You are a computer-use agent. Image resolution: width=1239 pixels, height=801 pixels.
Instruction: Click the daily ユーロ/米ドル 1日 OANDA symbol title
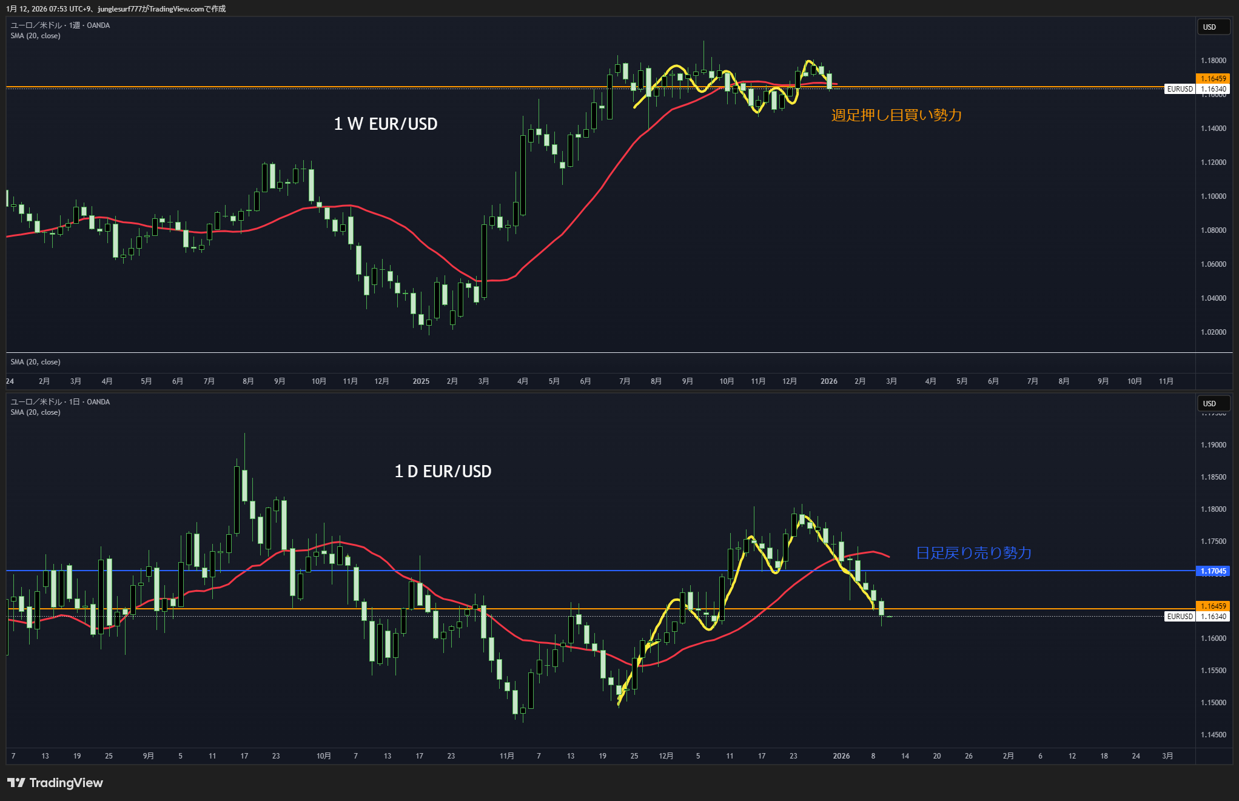(60, 402)
